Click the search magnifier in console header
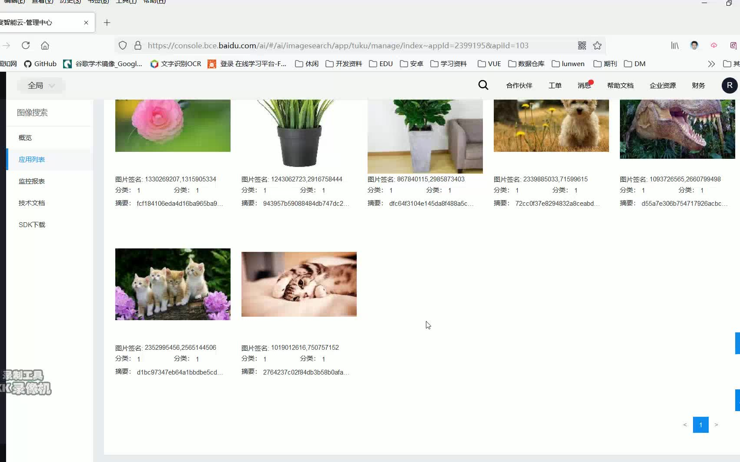 [483, 85]
